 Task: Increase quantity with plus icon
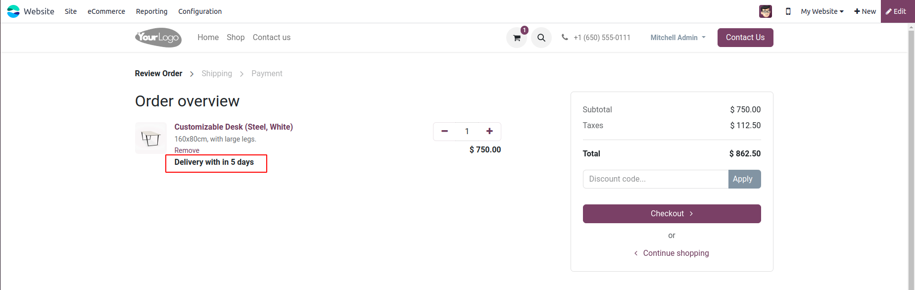489,131
